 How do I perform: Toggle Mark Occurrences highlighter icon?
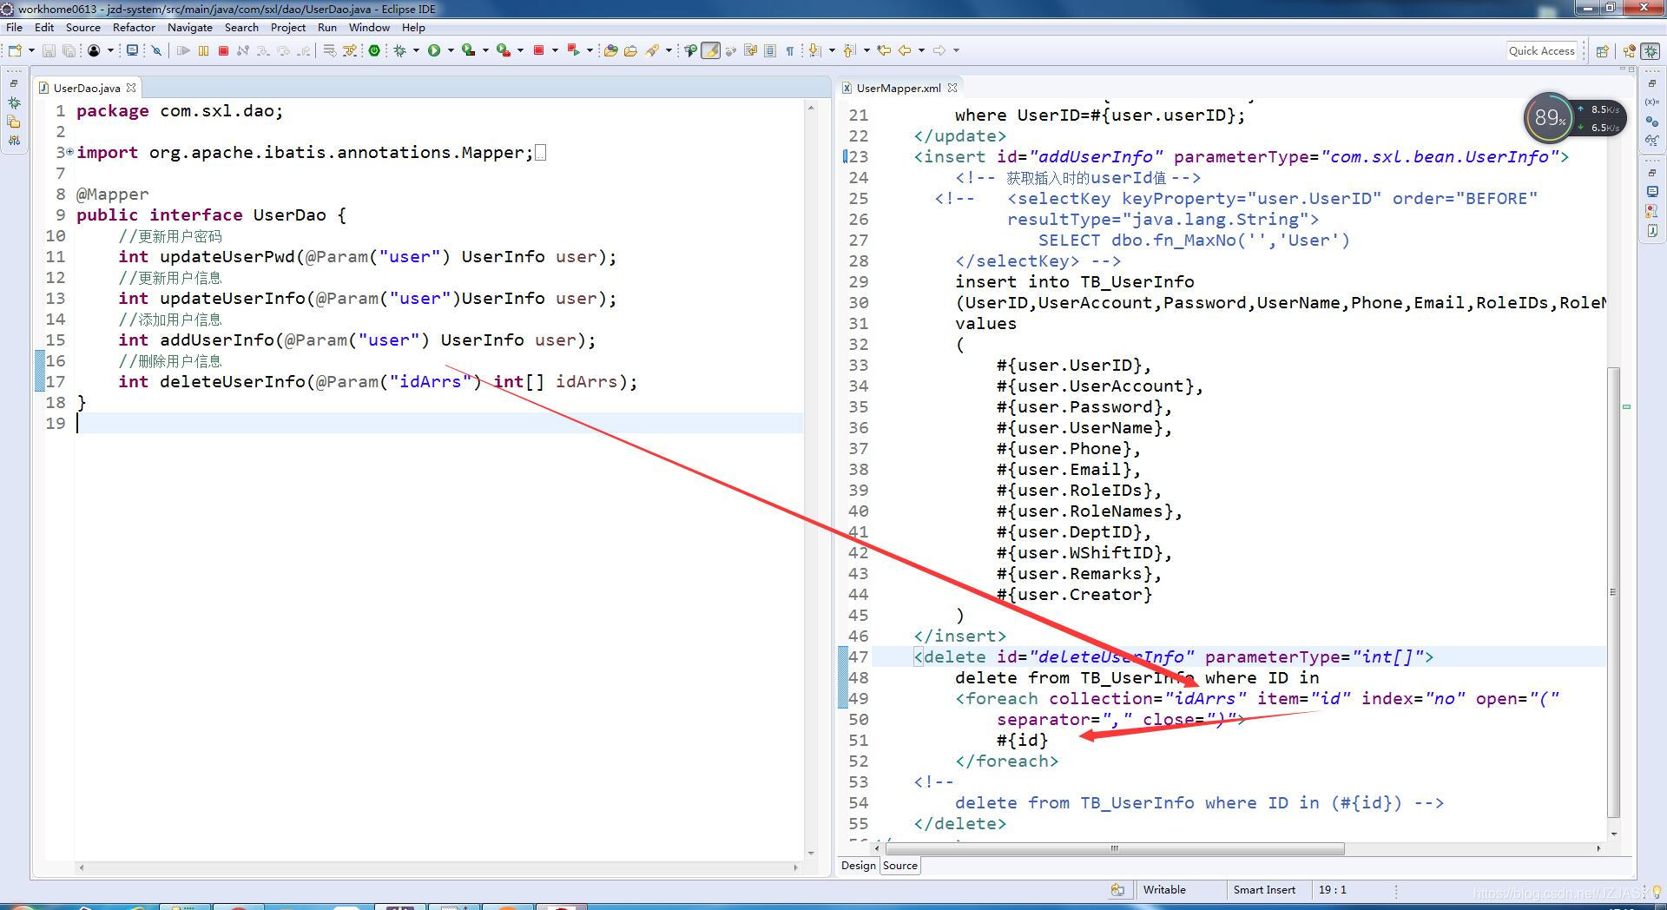[x=710, y=50]
